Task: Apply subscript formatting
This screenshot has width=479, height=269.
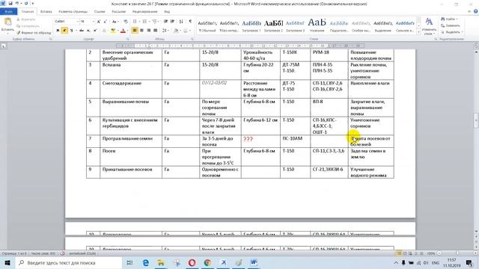Action: point(88,31)
